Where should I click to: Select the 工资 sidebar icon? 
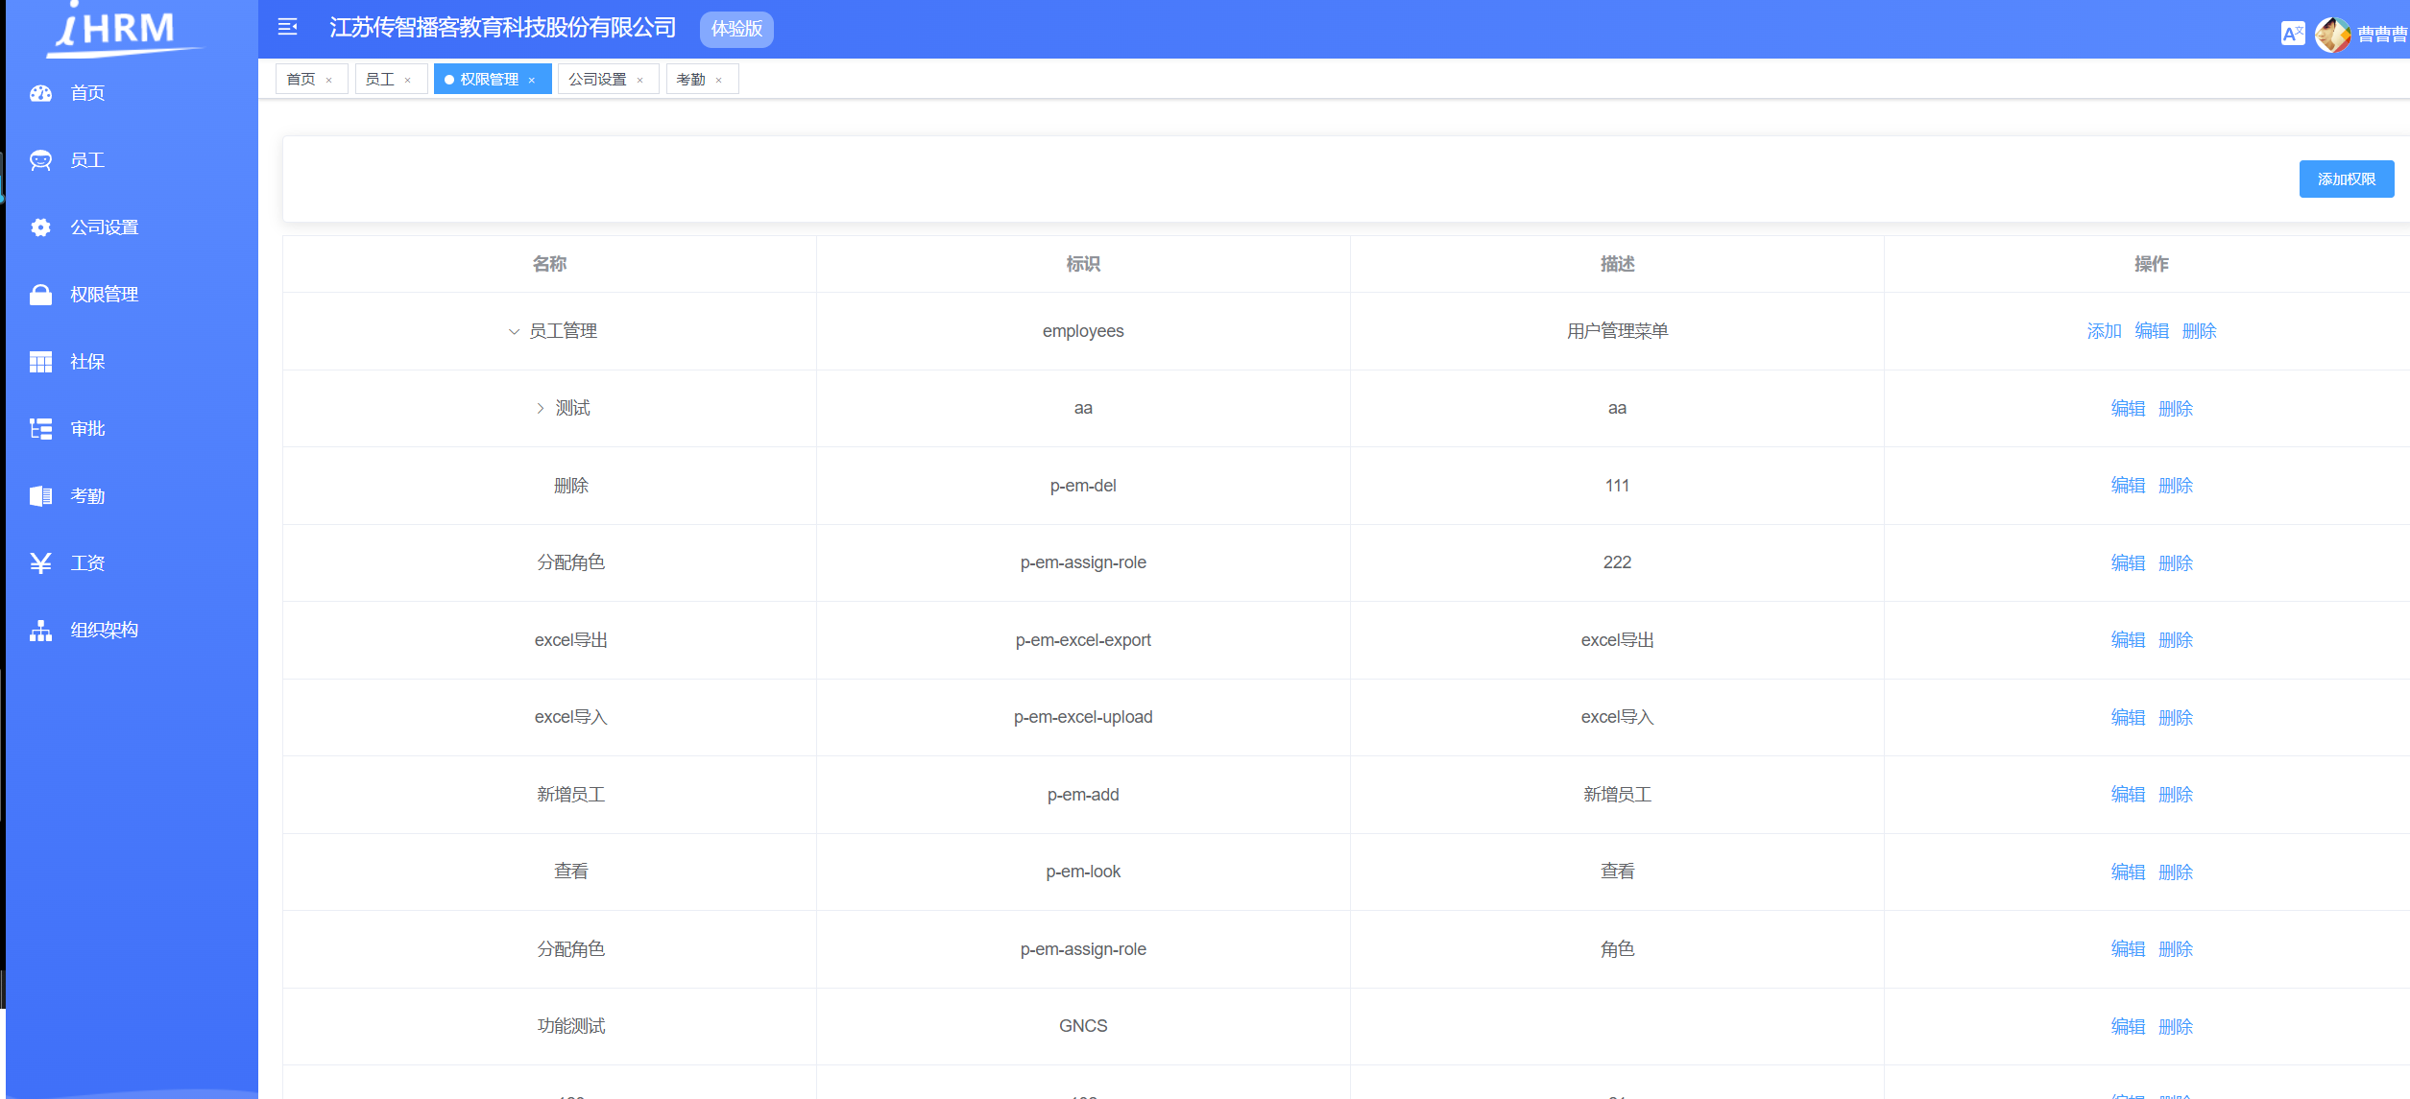point(41,562)
